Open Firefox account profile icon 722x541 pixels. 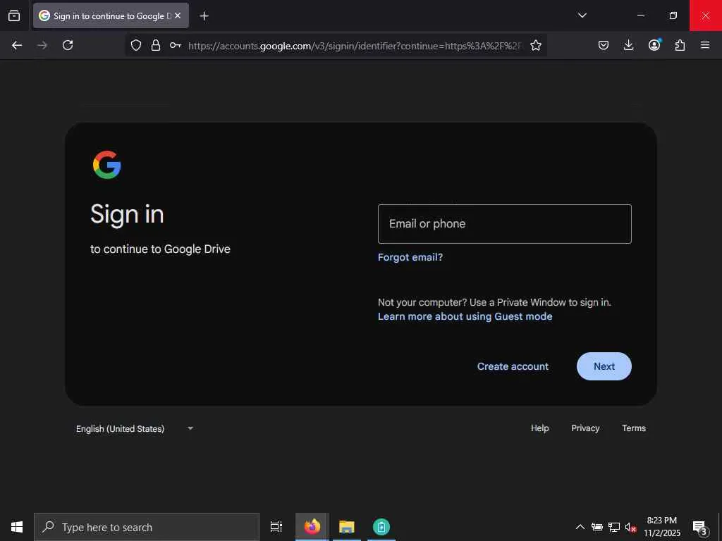point(654,44)
